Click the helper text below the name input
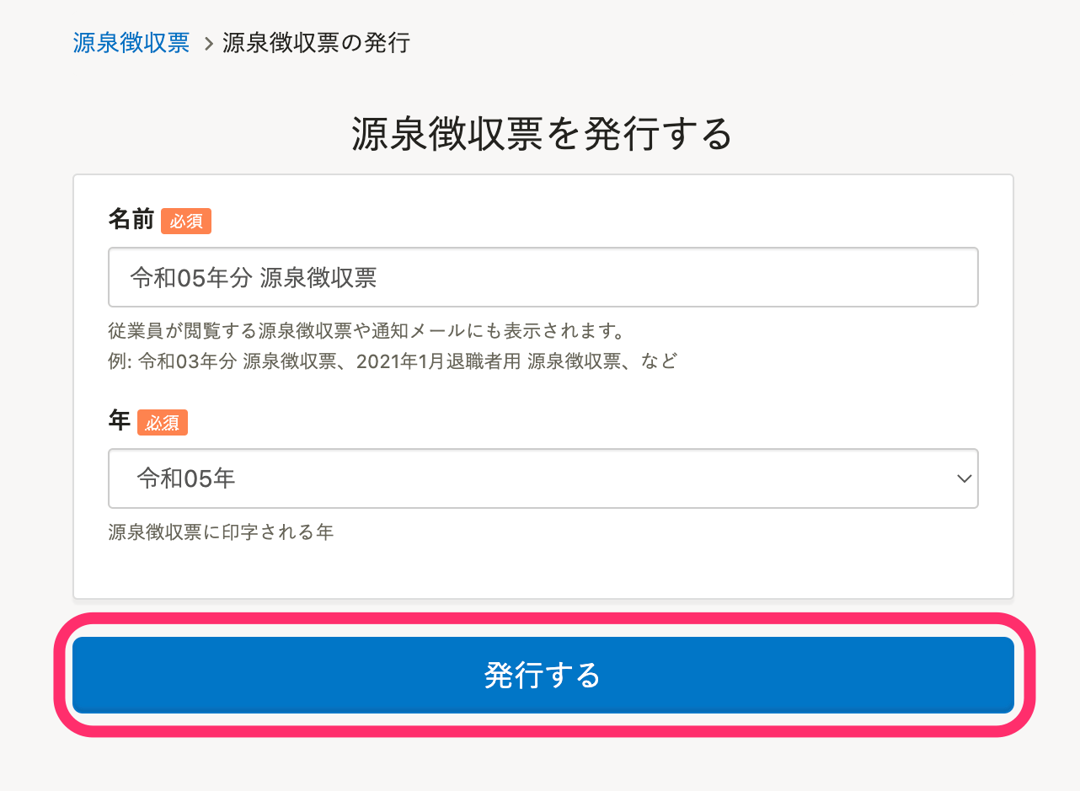1080x791 pixels. point(366,332)
